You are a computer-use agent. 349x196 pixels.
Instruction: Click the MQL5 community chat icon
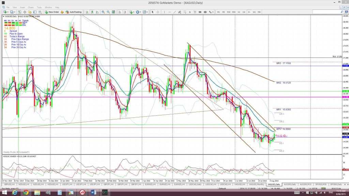pos(346,12)
